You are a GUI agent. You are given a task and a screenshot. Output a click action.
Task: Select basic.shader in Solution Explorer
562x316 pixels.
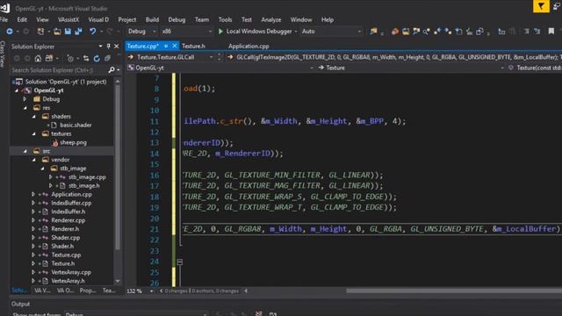pyautogui.click(x=76, y=125)
